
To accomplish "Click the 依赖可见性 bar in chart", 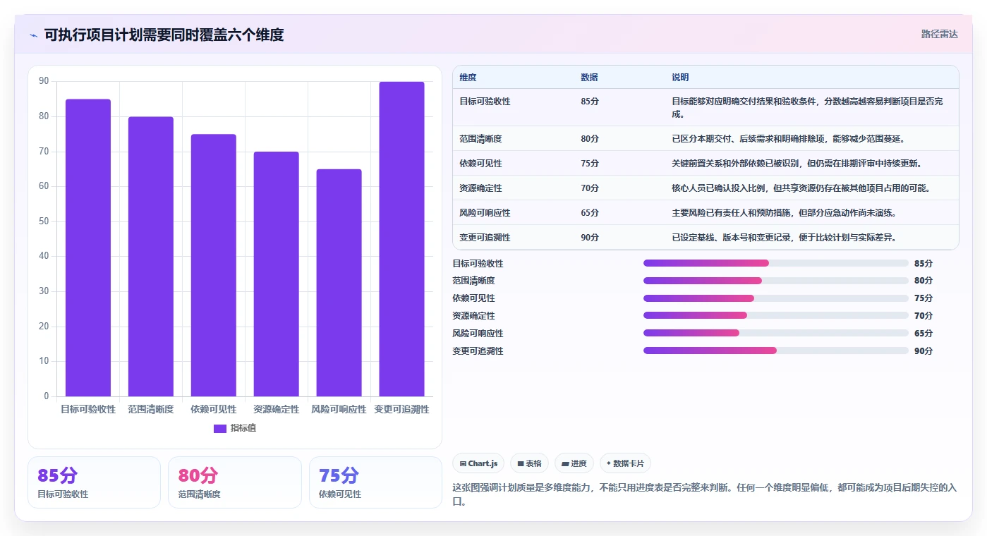I will (x=214, y=265).
